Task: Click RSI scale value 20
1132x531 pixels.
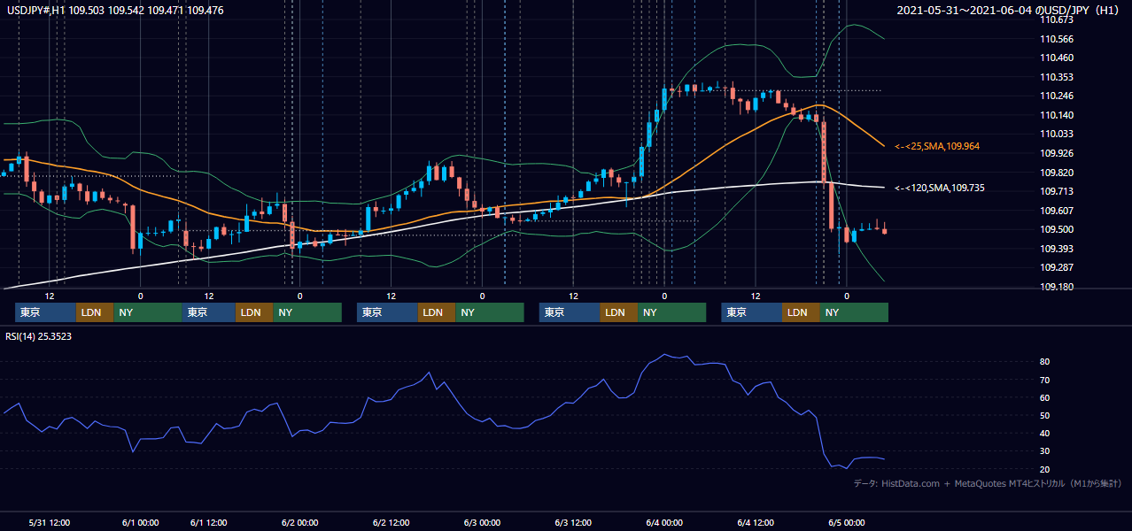Action: click(x=1045, y=469)
